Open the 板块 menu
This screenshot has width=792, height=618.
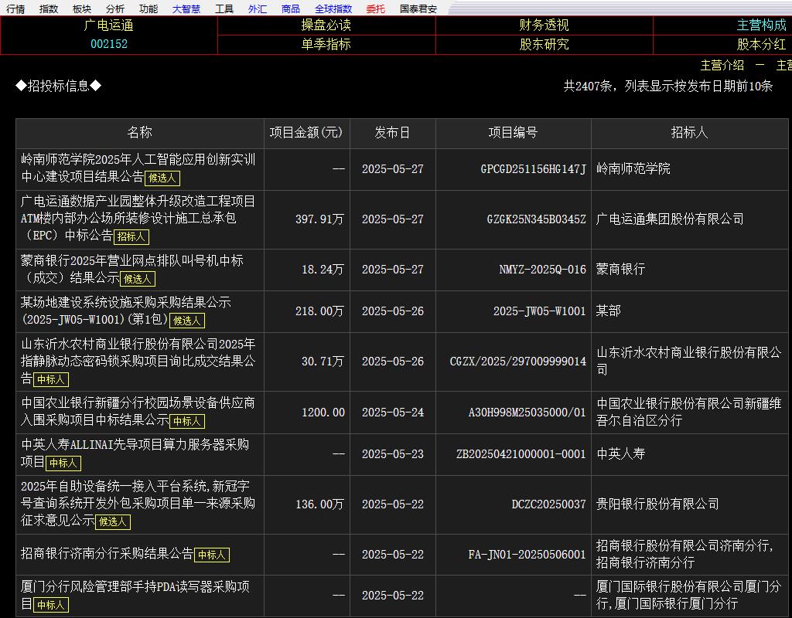[x=82, y=8]
